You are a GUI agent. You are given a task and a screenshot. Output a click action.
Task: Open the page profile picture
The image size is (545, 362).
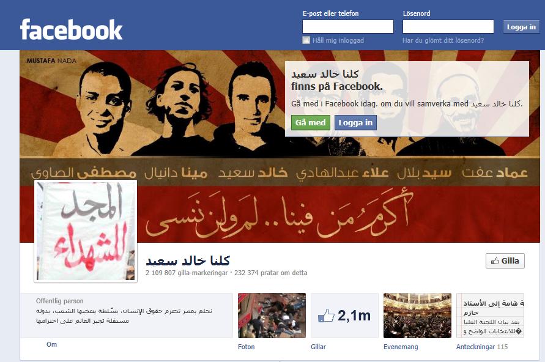point(86,231)
